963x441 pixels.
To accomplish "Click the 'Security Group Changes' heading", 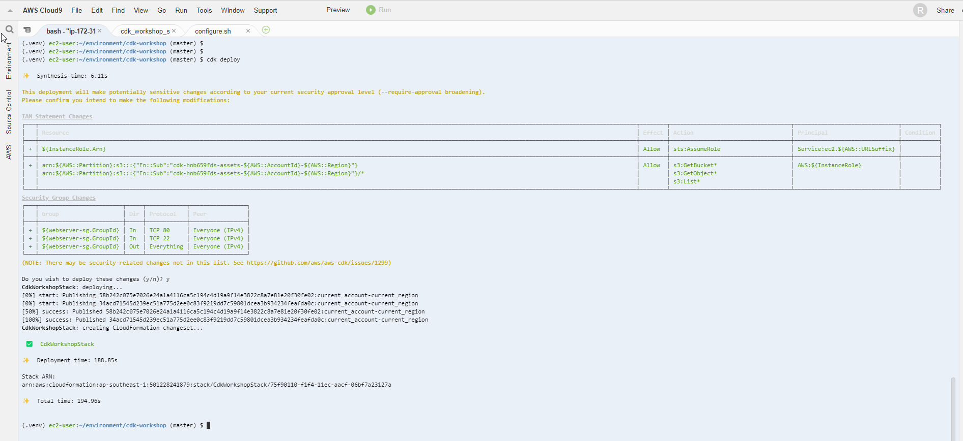I will (59, 198).
